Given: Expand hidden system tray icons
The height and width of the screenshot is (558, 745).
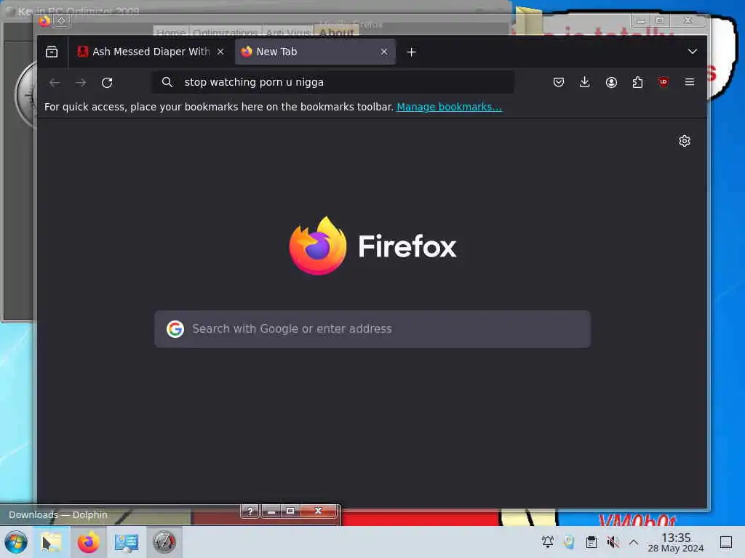Looking at the screenshot, I should (x=634, y=542).
